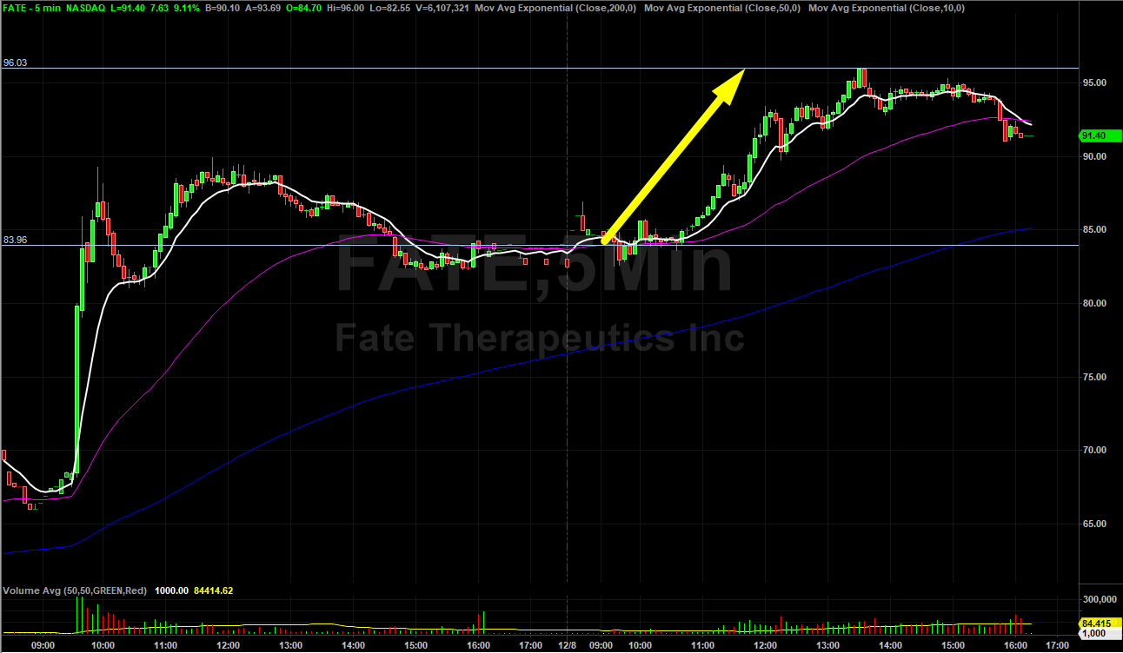Select the Mov Avg Exponential (Close,10,0) study label
1123x653 pixels.
click(x=886, y=8)
